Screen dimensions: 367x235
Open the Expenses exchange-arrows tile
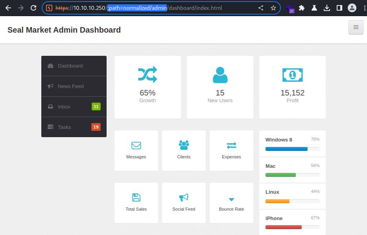[x=231, y=151]
